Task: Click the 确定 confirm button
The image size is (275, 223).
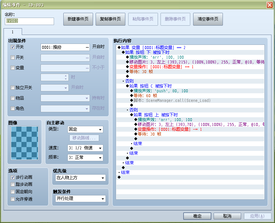Action: pyautogui.click(x=197, y=216)
